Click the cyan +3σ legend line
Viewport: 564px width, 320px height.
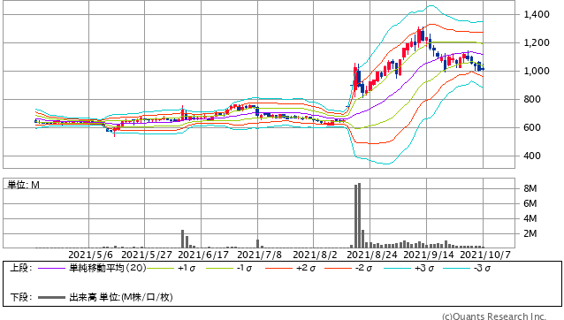coord(397,268)
